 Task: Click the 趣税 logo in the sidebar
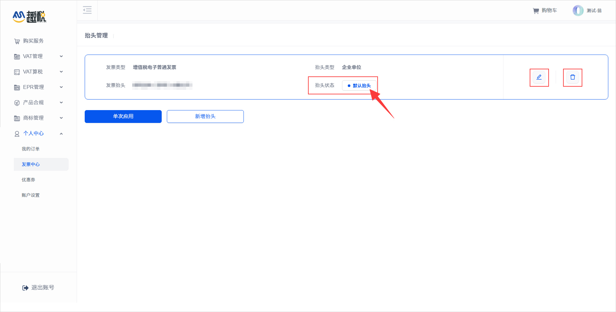click(29, 17)
